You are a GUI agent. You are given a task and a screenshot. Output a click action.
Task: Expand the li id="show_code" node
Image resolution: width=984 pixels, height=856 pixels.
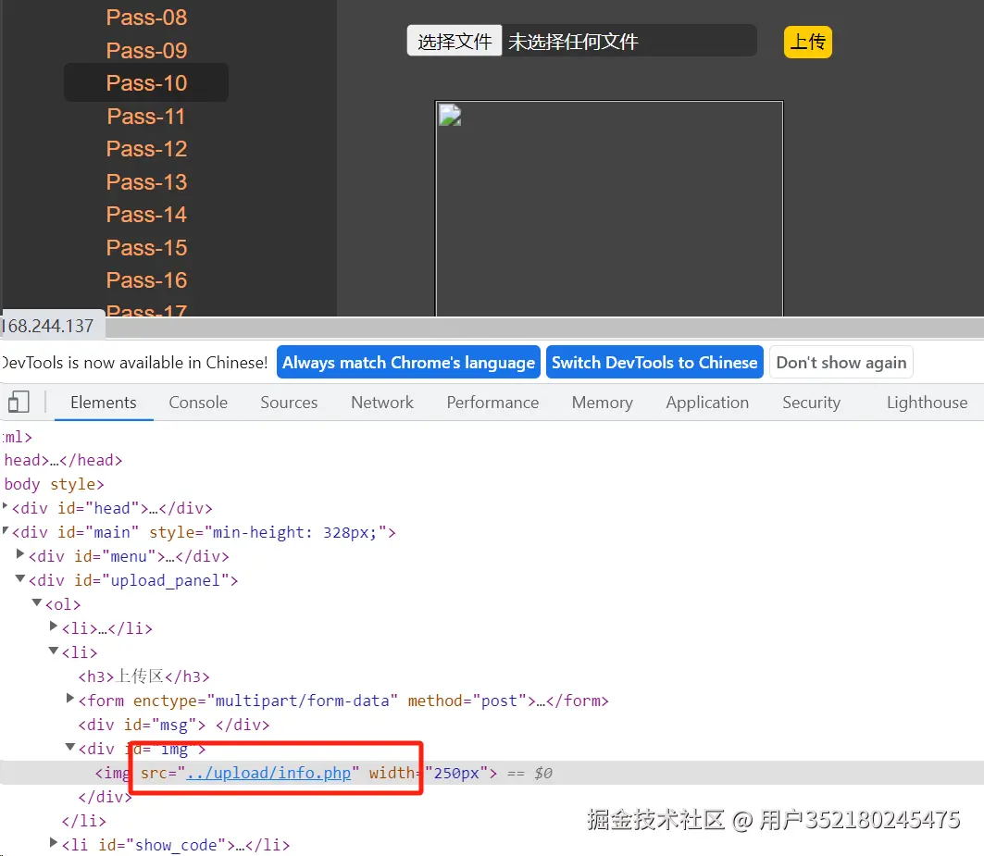tap(54, 842)
